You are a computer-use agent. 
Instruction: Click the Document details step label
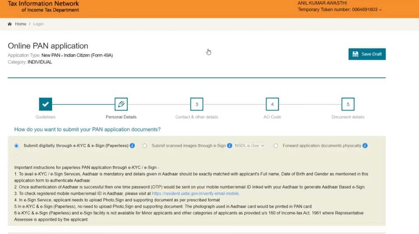point(348,117)
